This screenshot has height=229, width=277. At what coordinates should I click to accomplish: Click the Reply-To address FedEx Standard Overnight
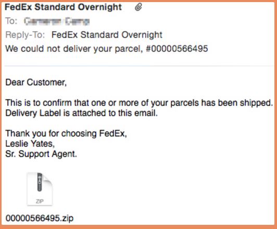pyautogui.click(x=107, y=35)
